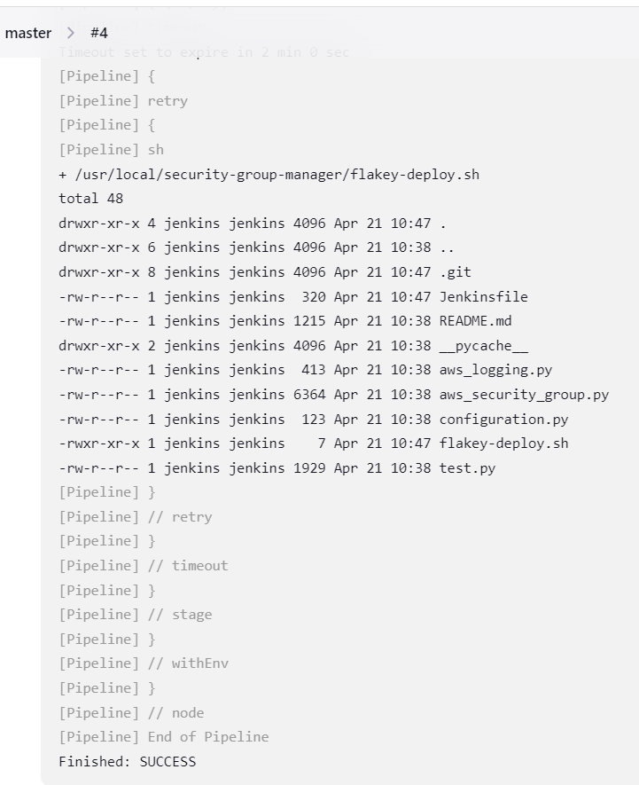
Task: Click the aws_security_group.py file name
Action: tap(524, 395)
